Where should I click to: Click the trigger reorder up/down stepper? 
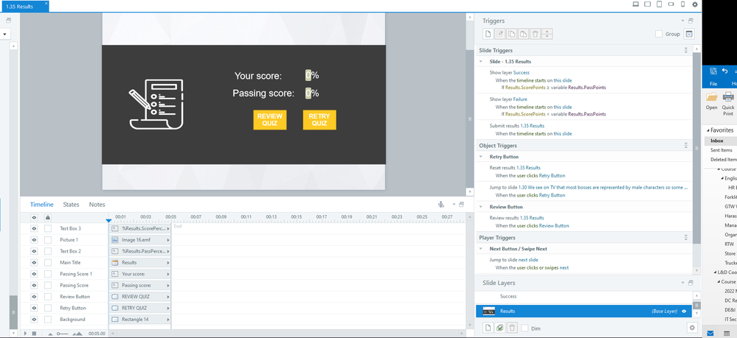point(547,34)
